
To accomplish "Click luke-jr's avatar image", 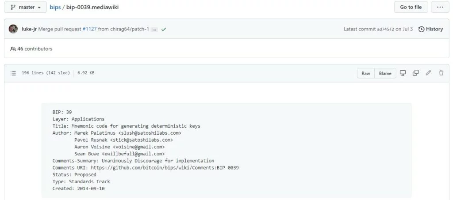I will pos(13,29).
